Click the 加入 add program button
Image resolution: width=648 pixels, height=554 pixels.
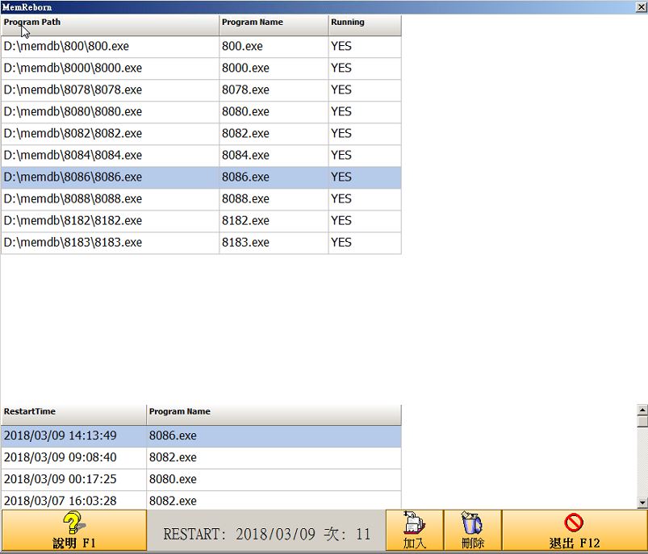pyautogui.click(x=415, y=531)
